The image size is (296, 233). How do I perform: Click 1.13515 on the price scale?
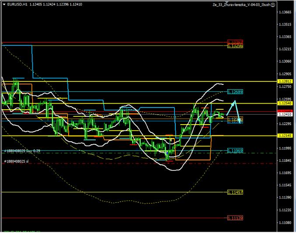(x=285, y=24)
